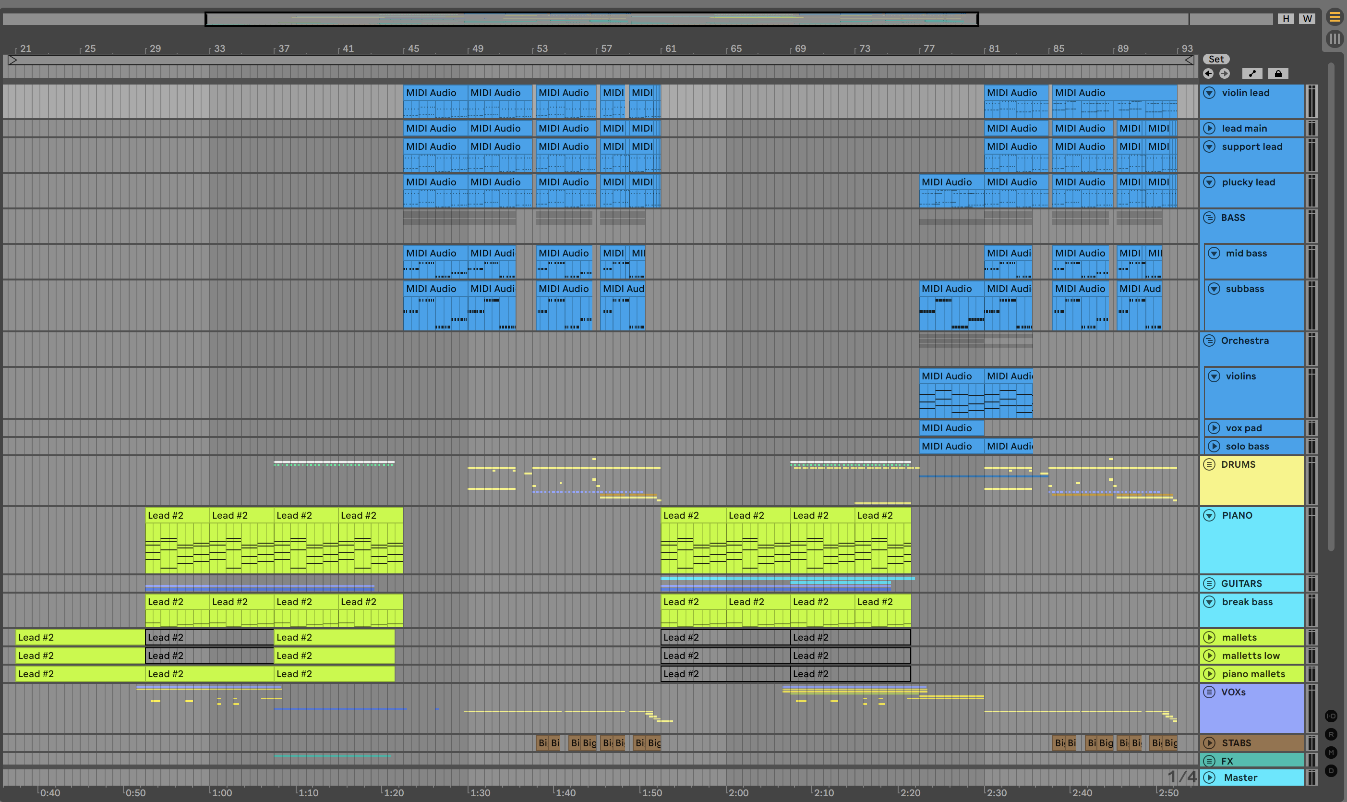This screenshot has width=1347, height=802.
Task: Toggle Mixer section visibility (M)
Action: point(1331,752)
